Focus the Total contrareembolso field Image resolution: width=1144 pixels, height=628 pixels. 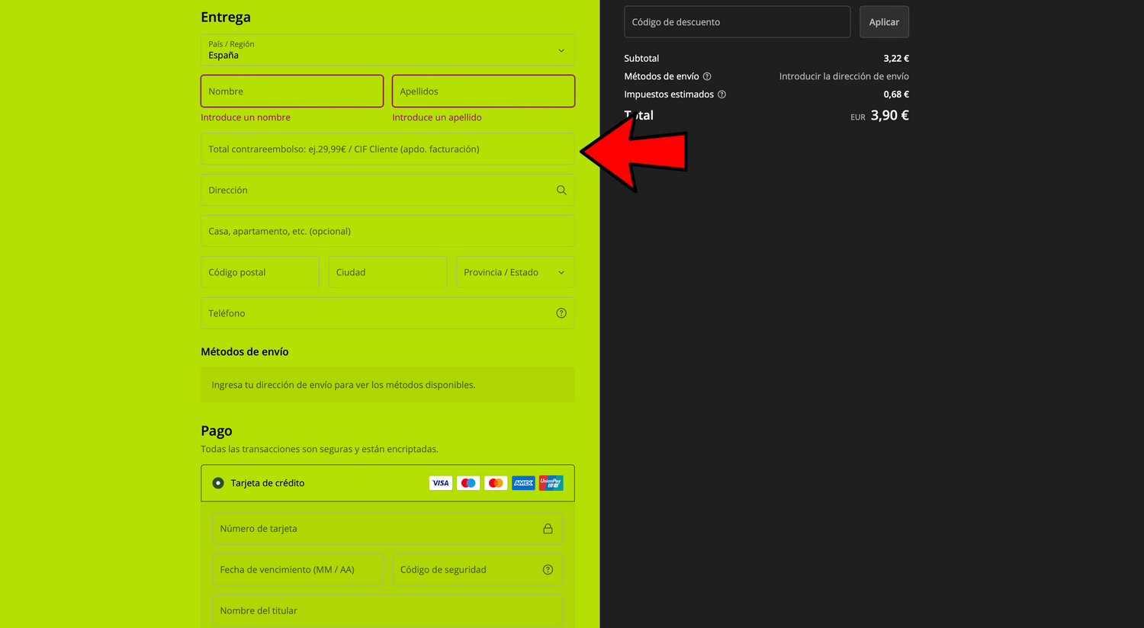click(387, 149)
